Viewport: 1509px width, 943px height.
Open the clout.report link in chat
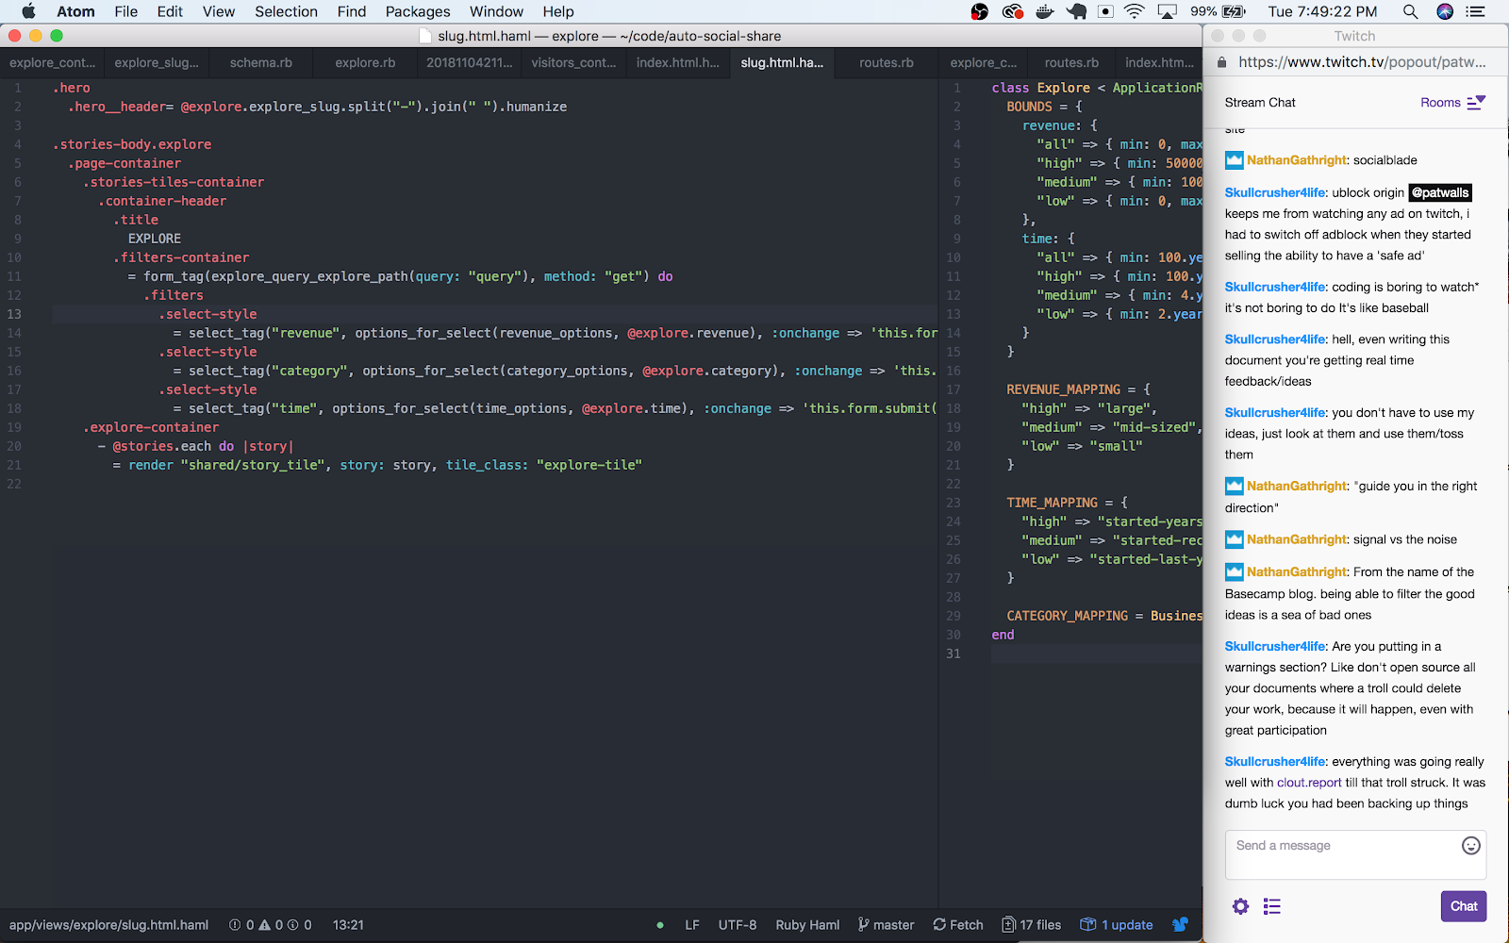(x=1308, y=783)
